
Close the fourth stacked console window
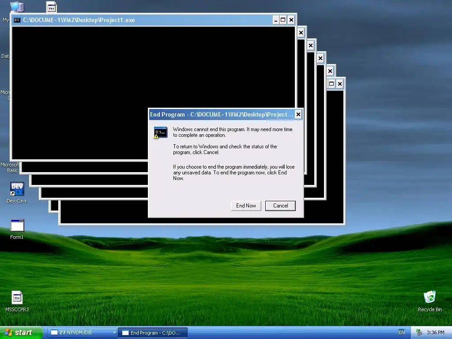[320, 58]
